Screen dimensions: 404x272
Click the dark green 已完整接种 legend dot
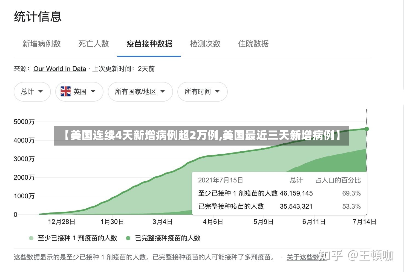point(128,238)
